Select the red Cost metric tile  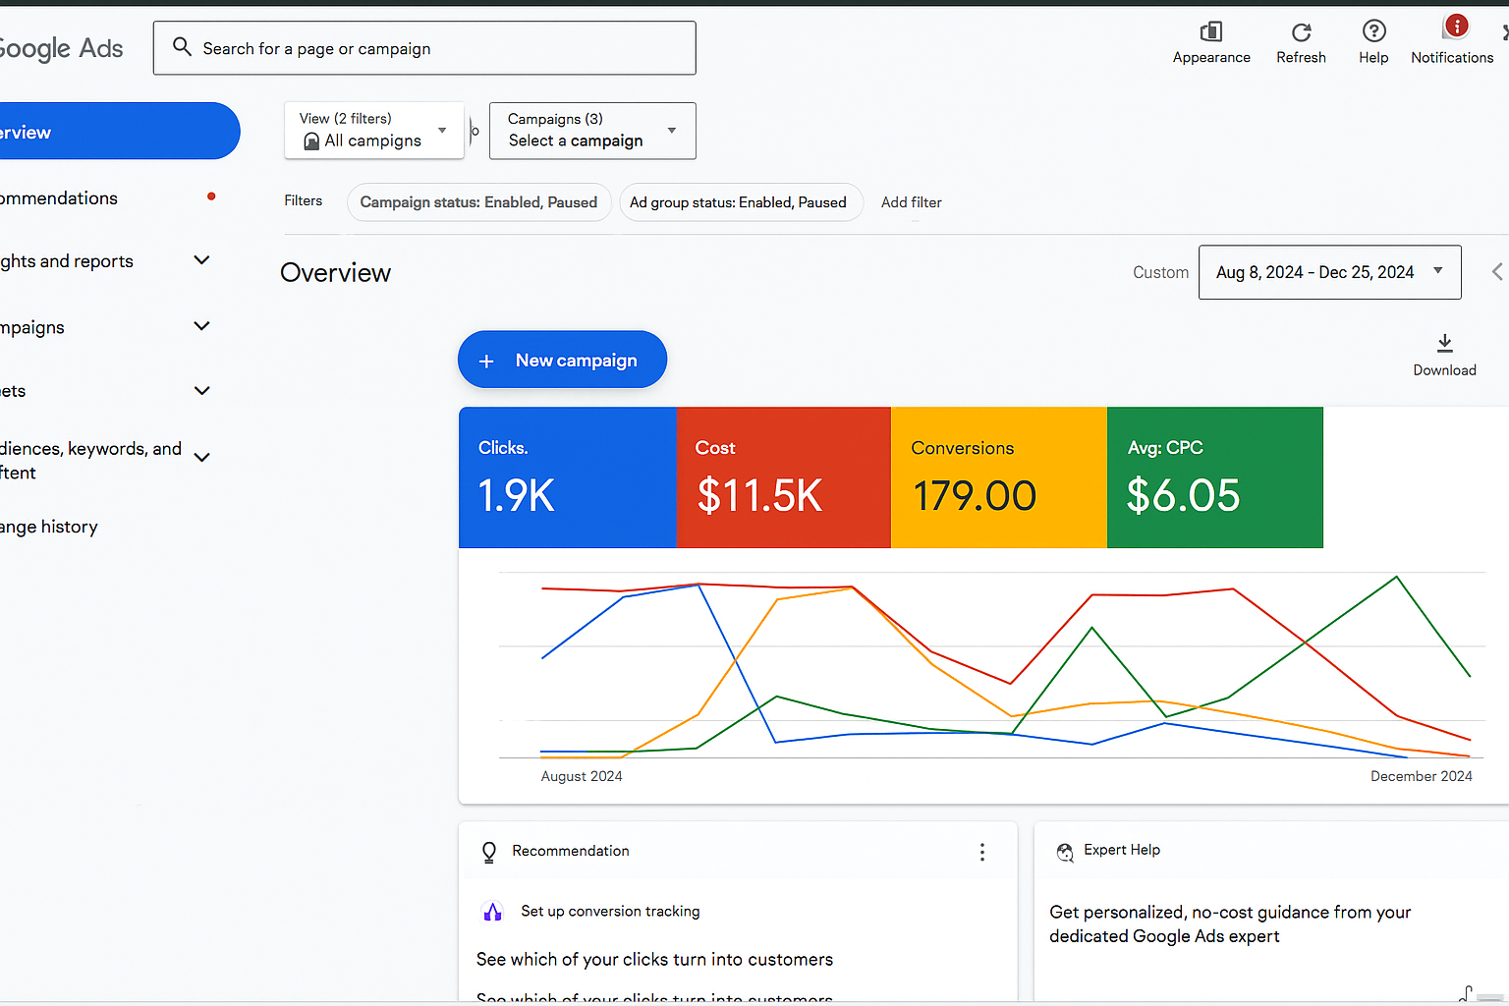[784, 477]
